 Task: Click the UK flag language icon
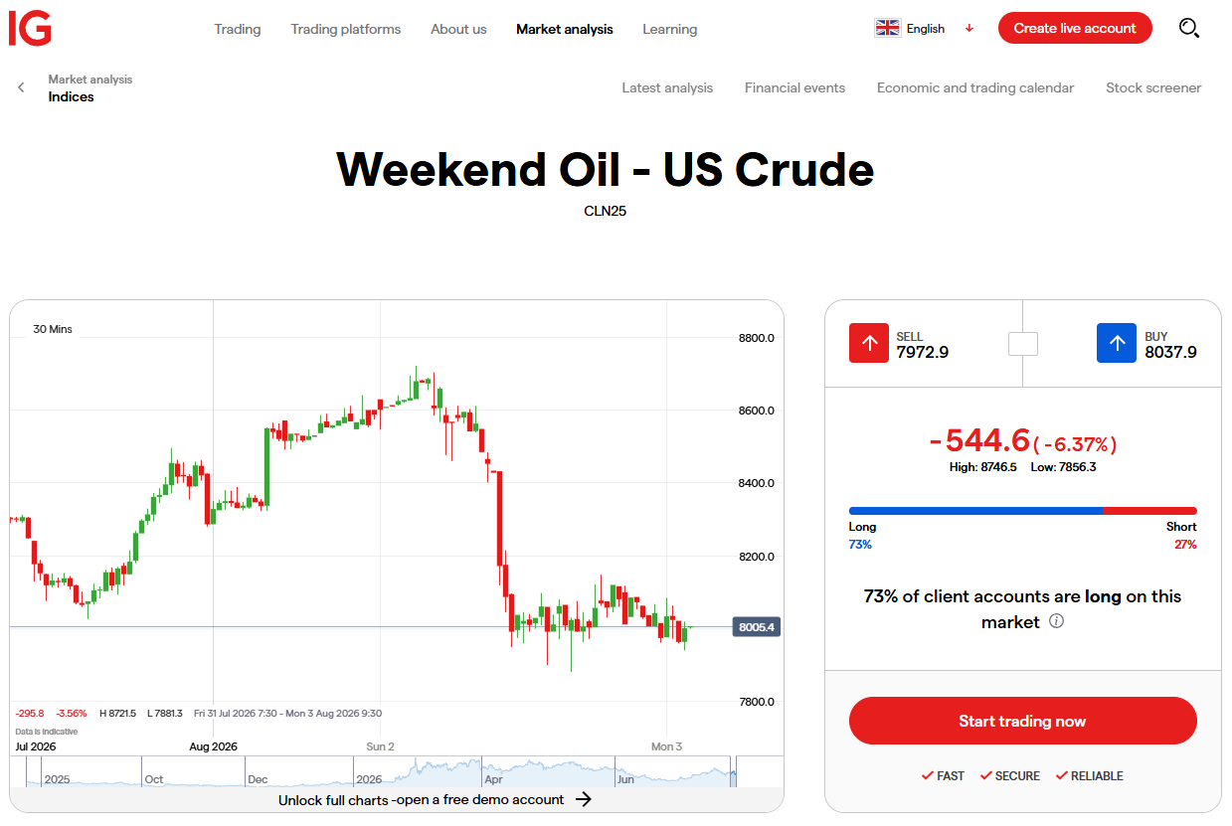(887, 29)
